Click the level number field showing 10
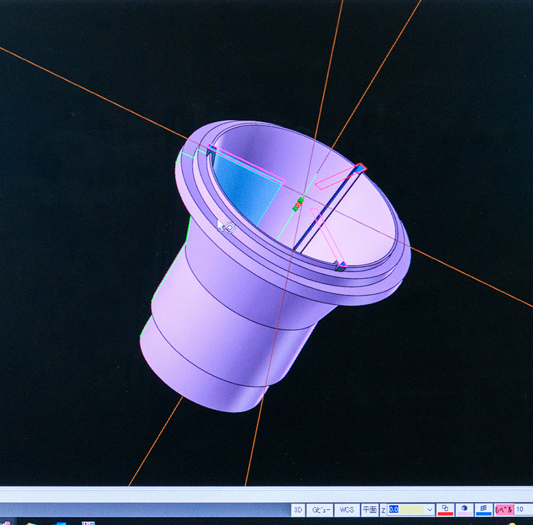The width and height of the screenshot is (533, 525). point(524,510)
